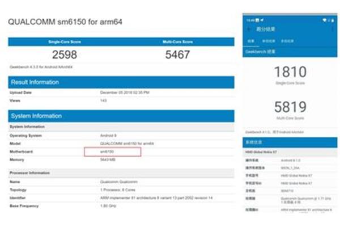Select the phone single-core score 1810
Screen dimensions: 340x227
(290, 72)
